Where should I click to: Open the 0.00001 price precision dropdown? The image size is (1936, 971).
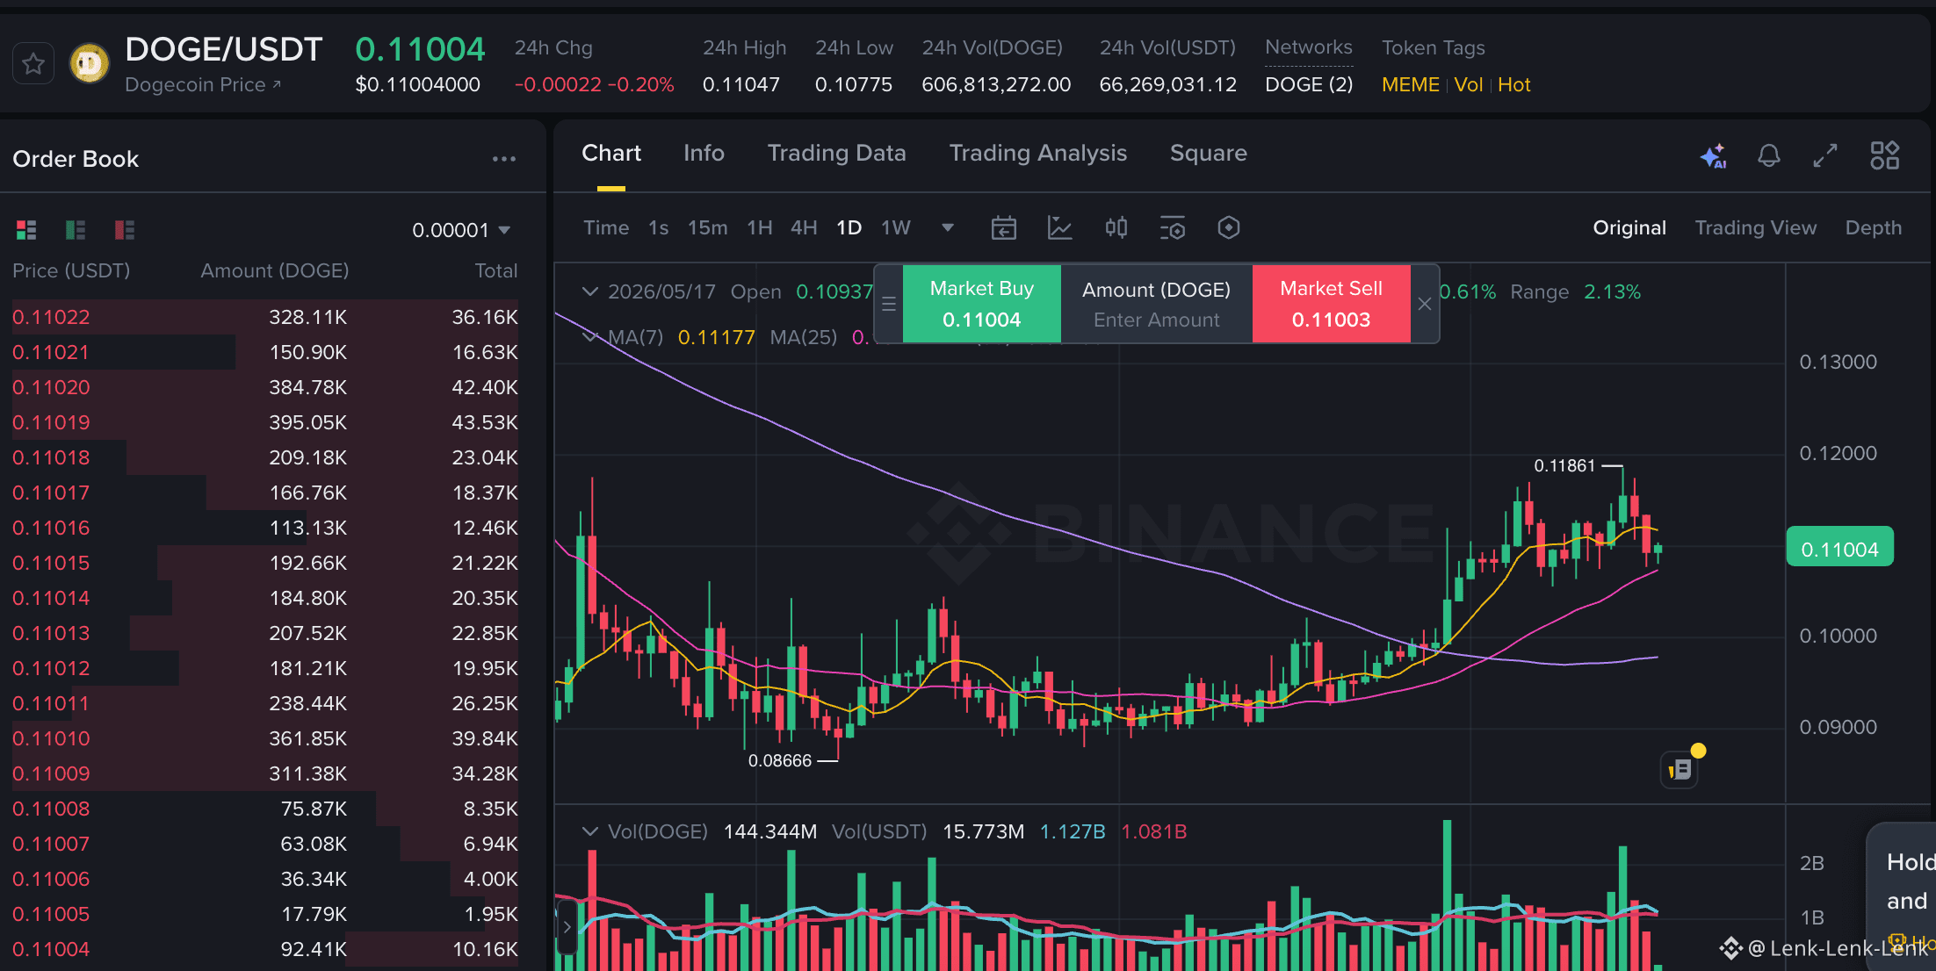(461, 230)
